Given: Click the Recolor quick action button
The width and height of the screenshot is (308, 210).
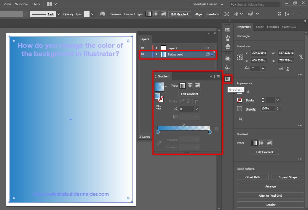Looking at the screenshot, I should click(270, 205).
